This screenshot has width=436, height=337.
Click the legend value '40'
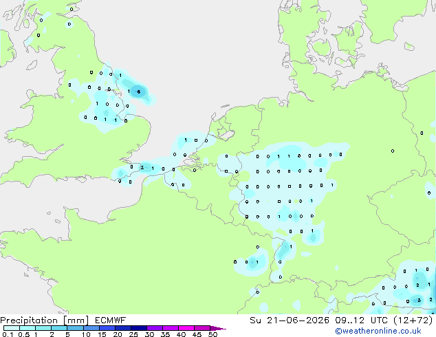coord(181,334)
